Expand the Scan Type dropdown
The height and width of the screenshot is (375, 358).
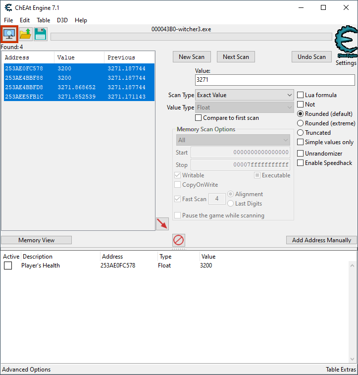coord(245,95)
